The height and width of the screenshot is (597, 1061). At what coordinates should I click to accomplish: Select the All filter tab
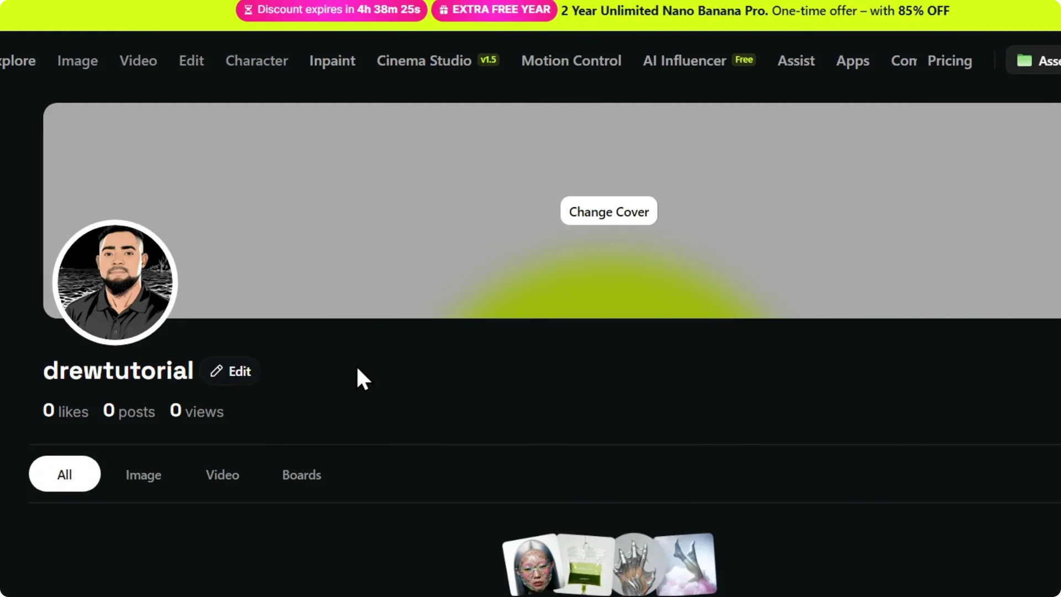(64, 474)
